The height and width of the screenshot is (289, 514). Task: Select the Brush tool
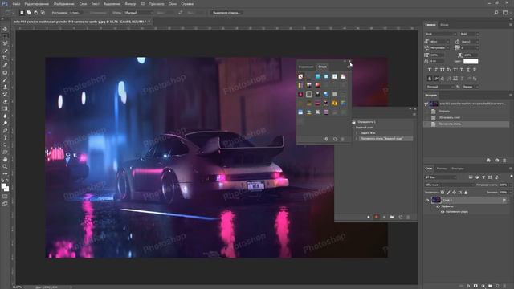point(5,79)
